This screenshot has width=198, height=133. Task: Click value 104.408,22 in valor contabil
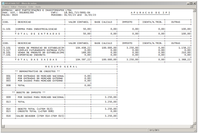(83, 48)
